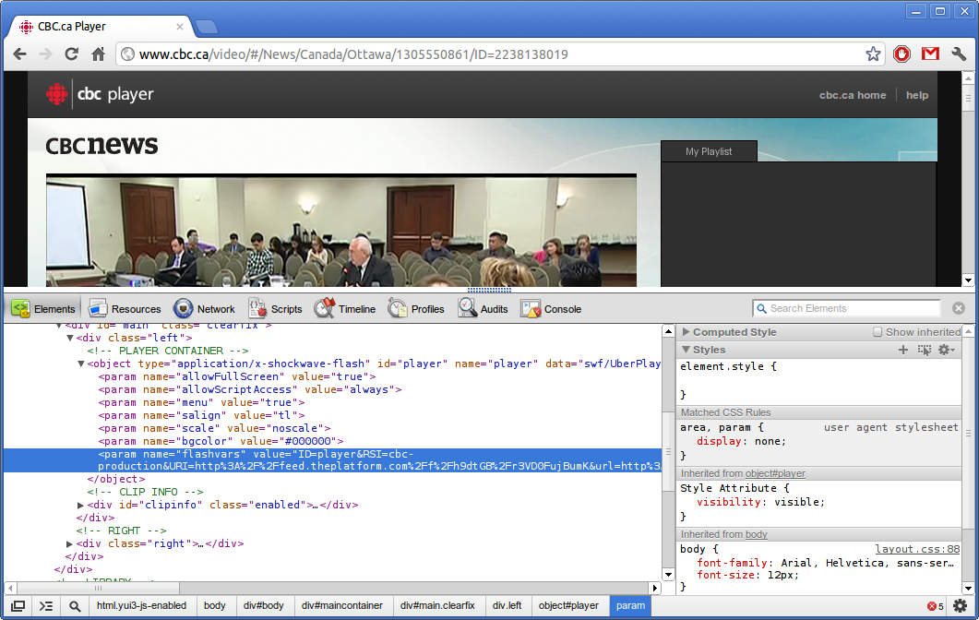This screenshot has height=620, width=979.
Task: Open devtools settings gear
Action: pos(961,605)
